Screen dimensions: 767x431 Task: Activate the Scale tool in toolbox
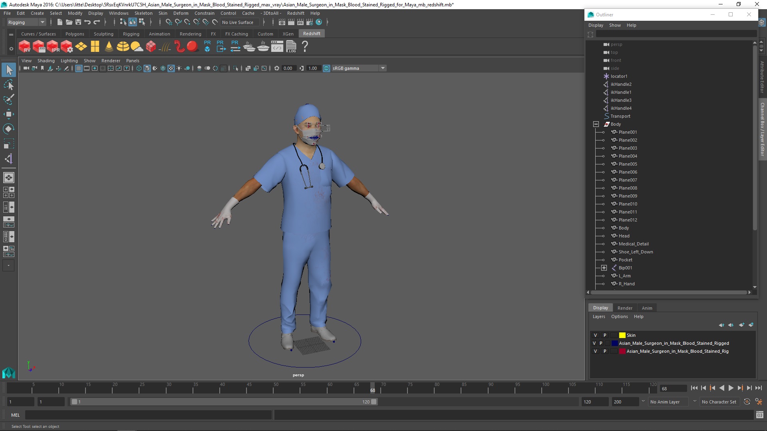[9, 143]
